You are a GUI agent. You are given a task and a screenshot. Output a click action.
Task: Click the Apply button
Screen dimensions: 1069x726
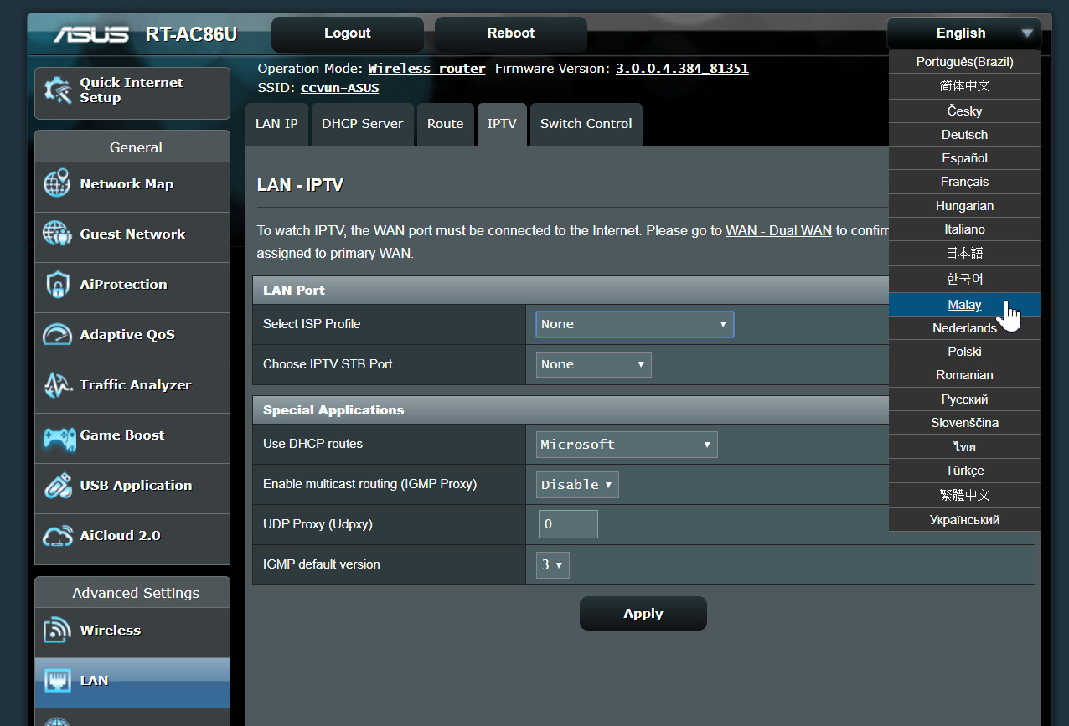(643, 614)
